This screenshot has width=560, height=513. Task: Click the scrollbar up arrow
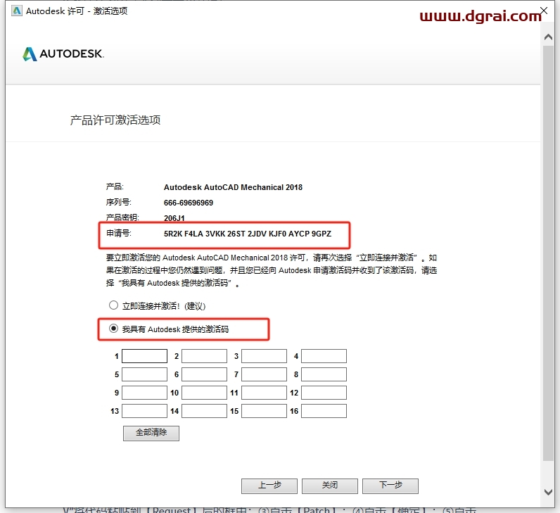click(548, 37)
